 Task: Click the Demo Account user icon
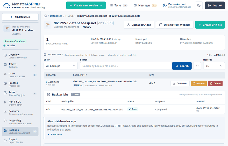coord(165,5)
